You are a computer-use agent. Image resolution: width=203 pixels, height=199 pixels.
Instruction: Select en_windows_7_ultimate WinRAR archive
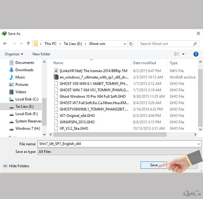(x=94, y=77)
